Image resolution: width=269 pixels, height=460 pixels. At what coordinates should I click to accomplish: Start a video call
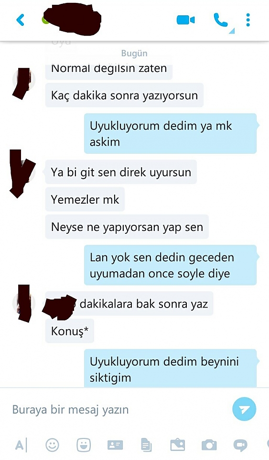click(x=186, y=20)
